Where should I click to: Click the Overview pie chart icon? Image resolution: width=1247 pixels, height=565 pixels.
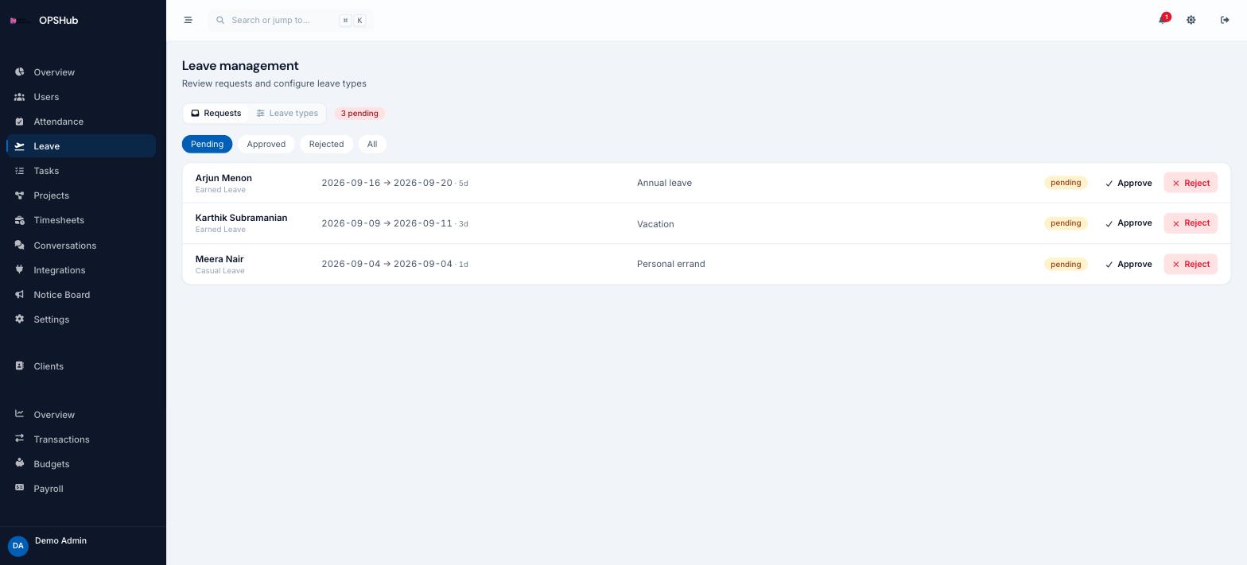click(19, 72)
